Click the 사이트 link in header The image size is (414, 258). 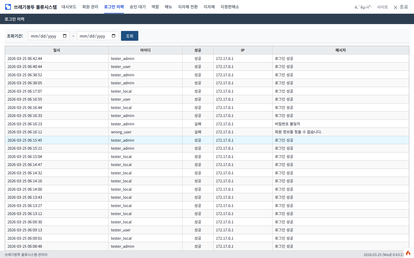tap(382, 7)
